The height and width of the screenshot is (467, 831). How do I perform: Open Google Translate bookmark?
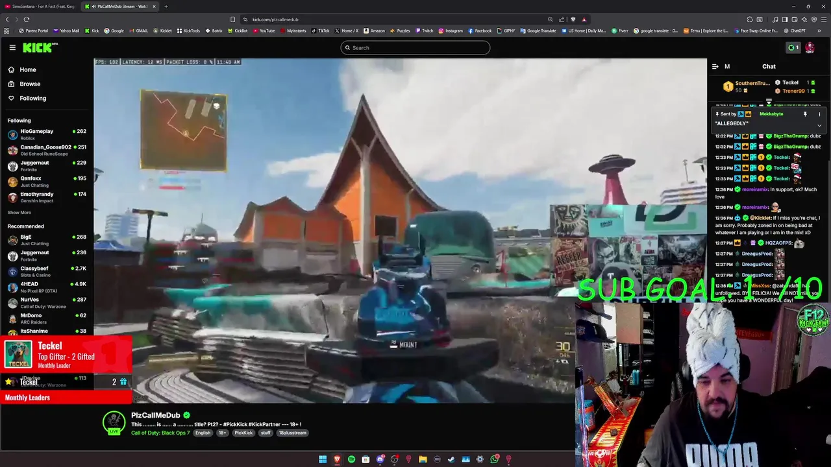point(538,30)
